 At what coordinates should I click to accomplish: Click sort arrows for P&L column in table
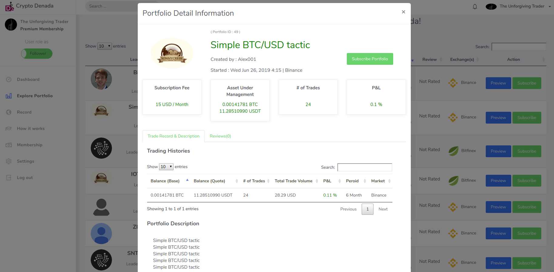pos(339,181)
